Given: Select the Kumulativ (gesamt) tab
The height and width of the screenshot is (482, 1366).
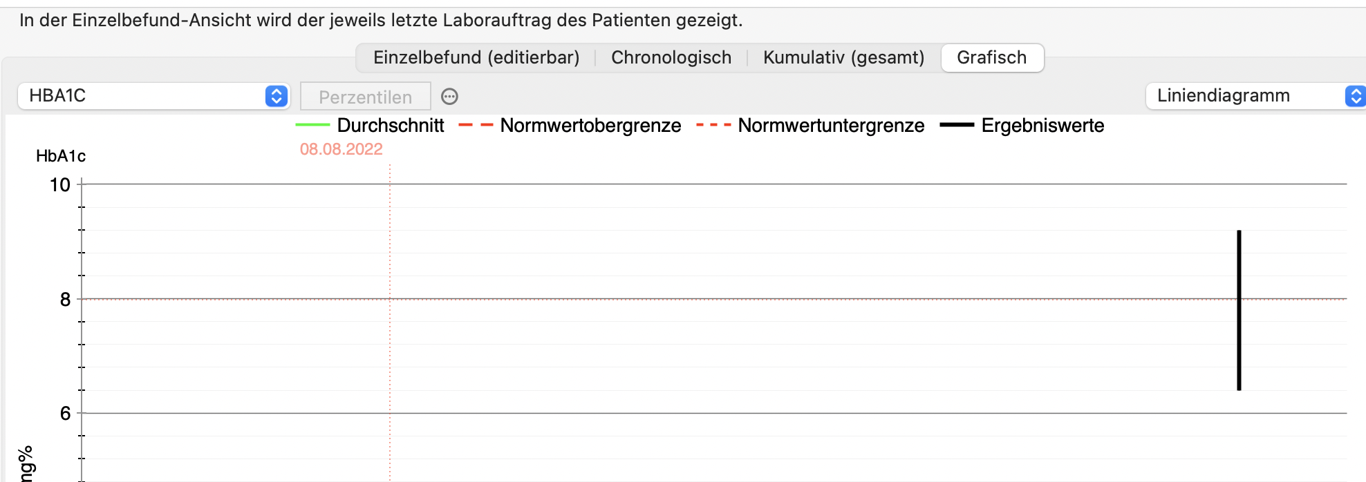Looking at the screenshot, I should point(843,57).
